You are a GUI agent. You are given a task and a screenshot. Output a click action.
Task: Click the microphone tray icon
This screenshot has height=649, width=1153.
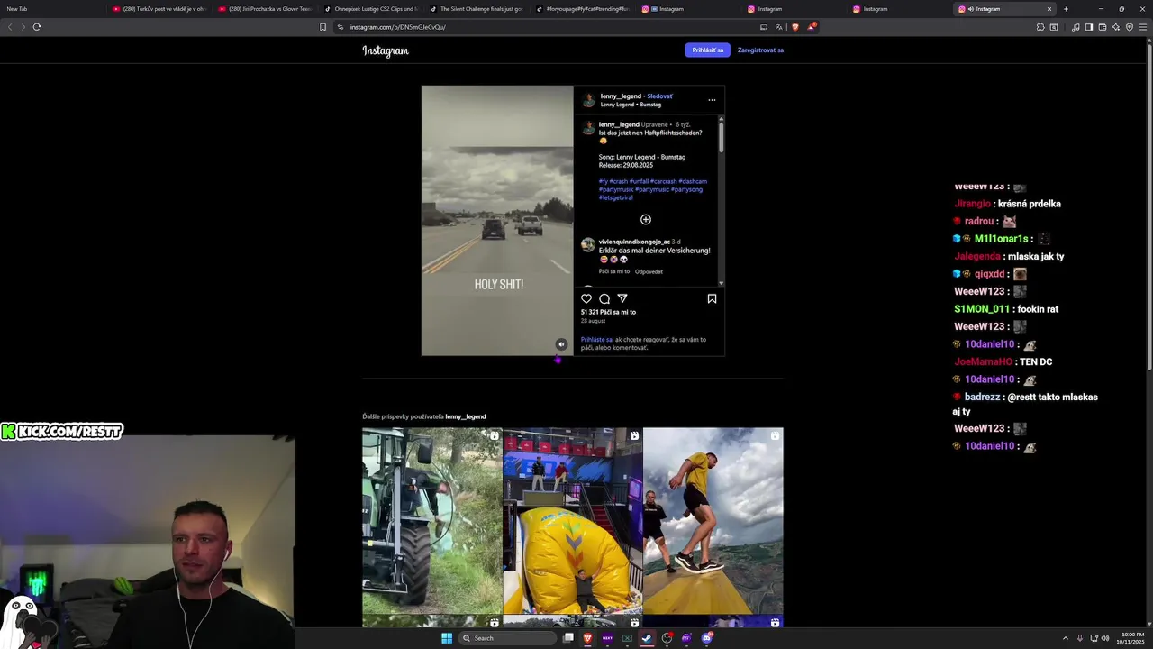pyautogui.click(x=1080, y=638)
